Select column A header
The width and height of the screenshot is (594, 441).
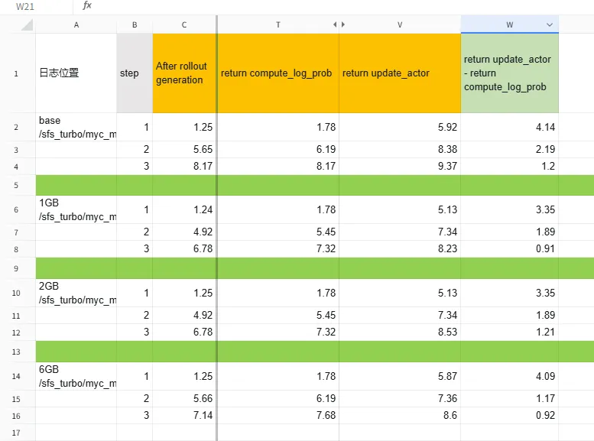point(76,24)
